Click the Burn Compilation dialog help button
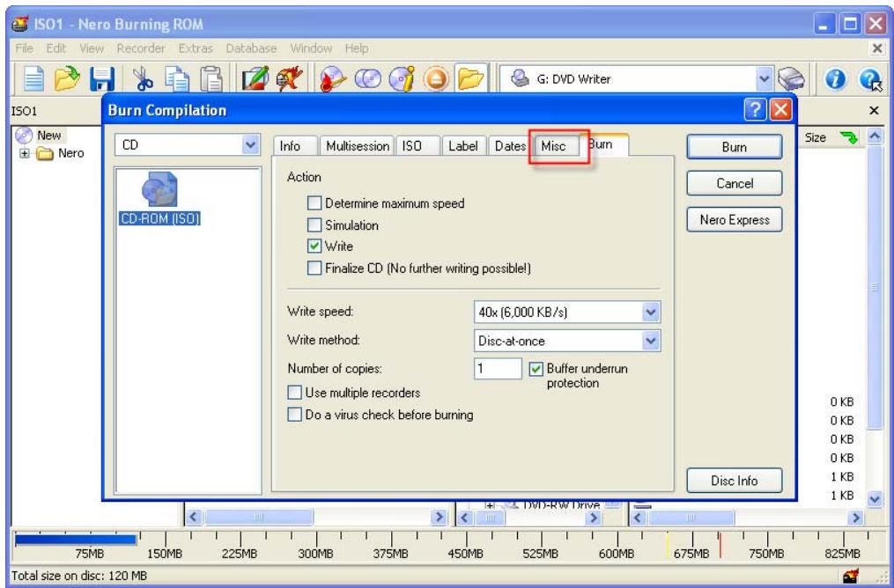The image size is (894, 588). pyautogui.click(x=756, y=109)
